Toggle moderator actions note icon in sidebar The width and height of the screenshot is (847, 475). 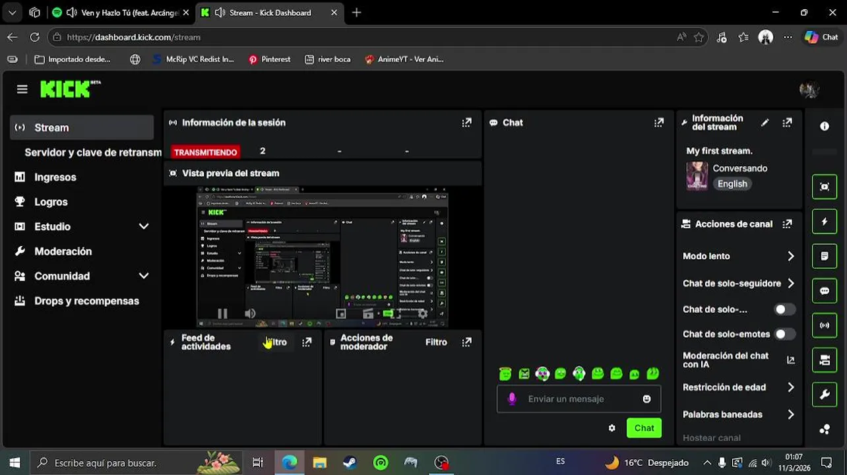tap(825, 256)
